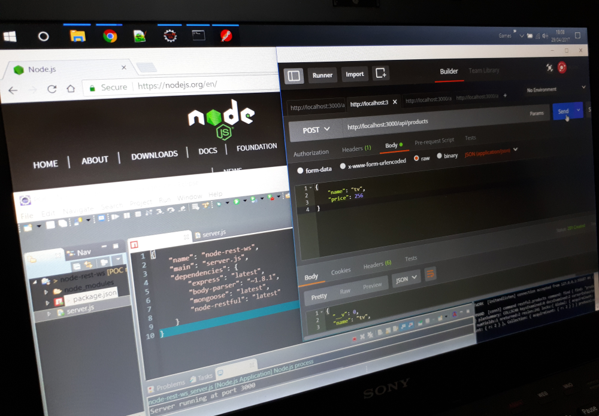This screenshot has height=416, width=599.
Task: Open the notification center icon in taskbar
Action: click(x=577, y=35)
